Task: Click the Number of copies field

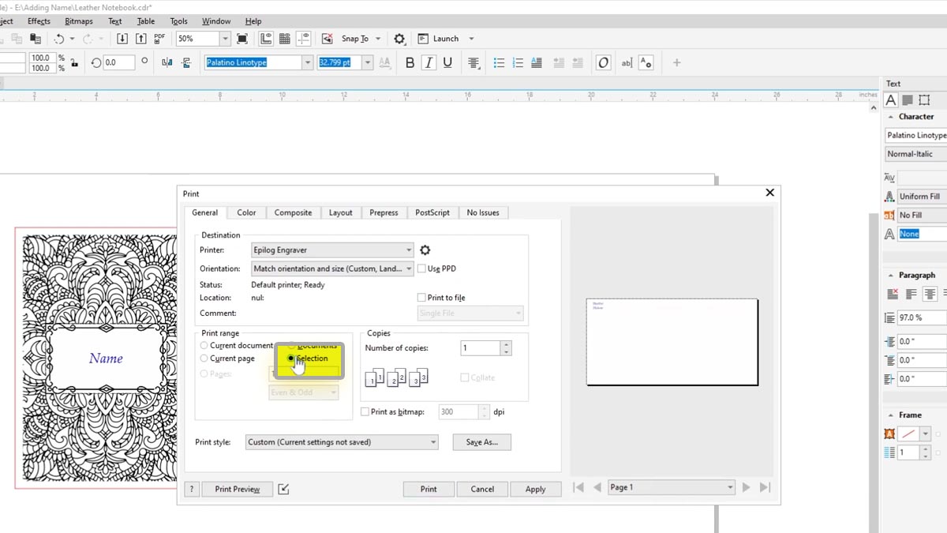Action: [480, 348]
